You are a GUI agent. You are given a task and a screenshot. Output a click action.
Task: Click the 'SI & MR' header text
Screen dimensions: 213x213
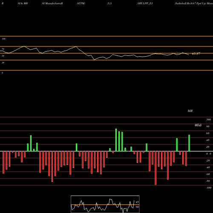(x=23, y=3)
